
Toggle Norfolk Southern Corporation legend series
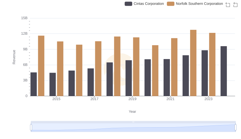[x=195, y=4]
